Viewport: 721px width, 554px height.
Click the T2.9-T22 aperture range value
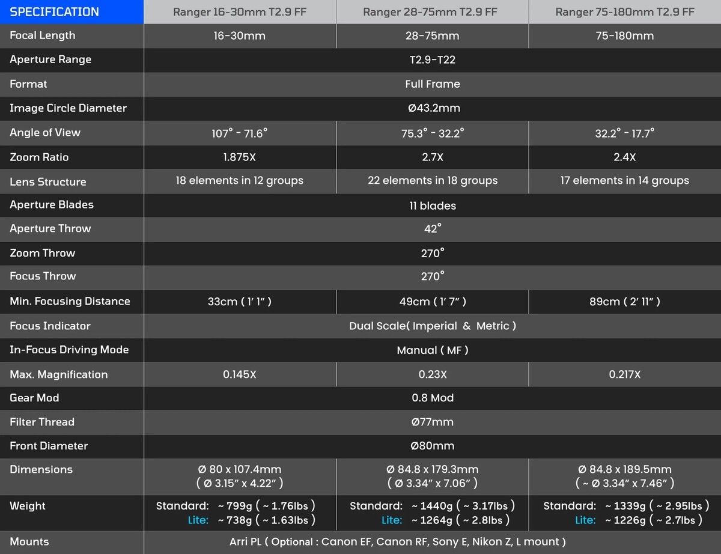[432, 60]
